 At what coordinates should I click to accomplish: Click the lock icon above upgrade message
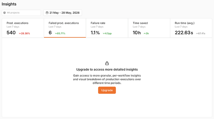107,63
